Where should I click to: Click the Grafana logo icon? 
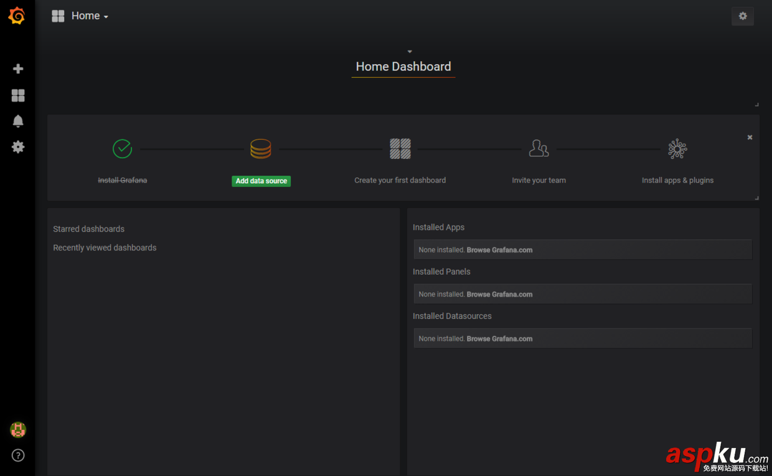tap(17, 16)
